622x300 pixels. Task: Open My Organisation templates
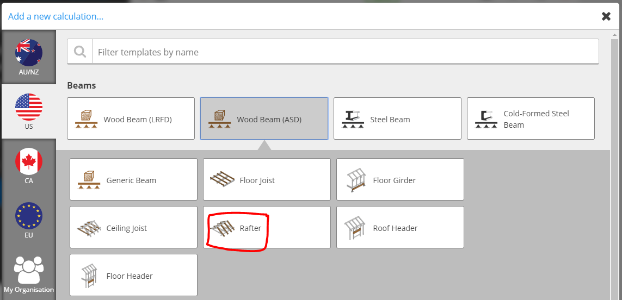[28, 274]
